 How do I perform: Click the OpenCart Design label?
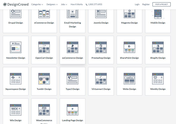point(44,58)
